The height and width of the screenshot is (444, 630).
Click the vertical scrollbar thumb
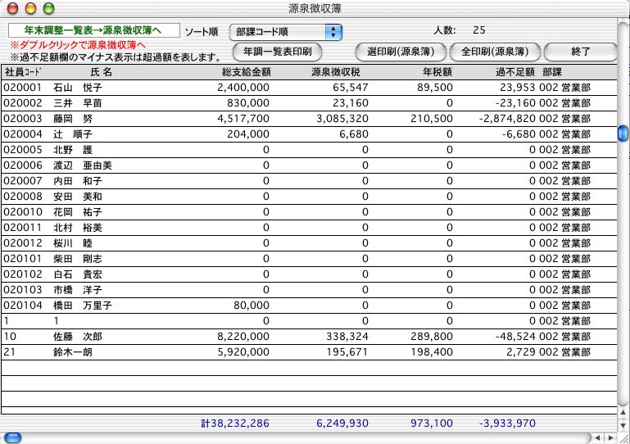tap(623, 134)
